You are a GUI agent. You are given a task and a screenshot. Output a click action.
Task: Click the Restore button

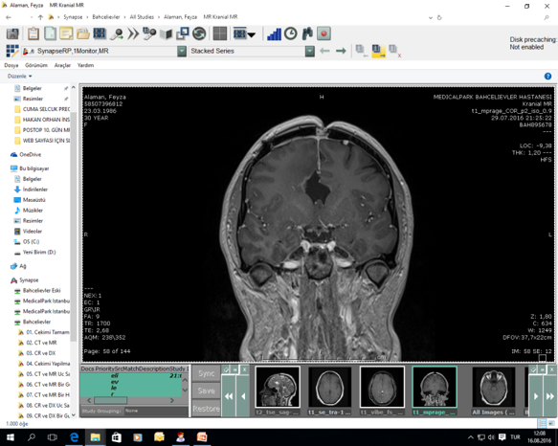pos(207,409)
